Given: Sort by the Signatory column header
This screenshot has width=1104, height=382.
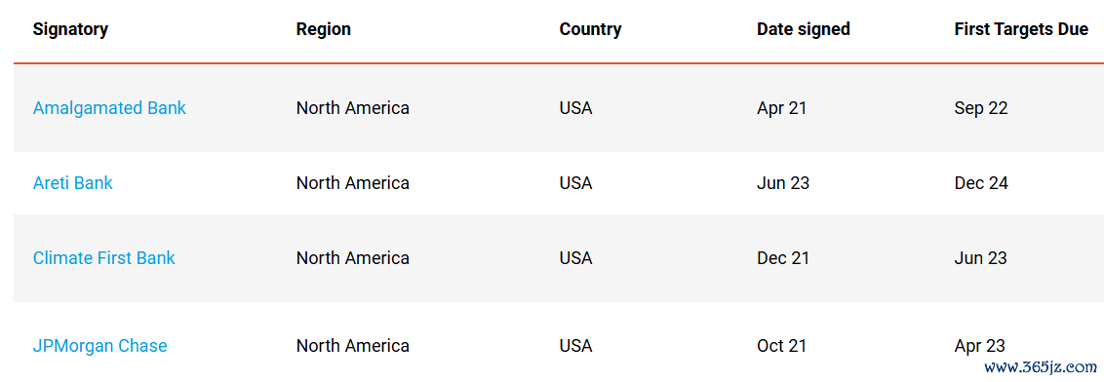Looking at the screenshot, I should click(x=70, y=29).
